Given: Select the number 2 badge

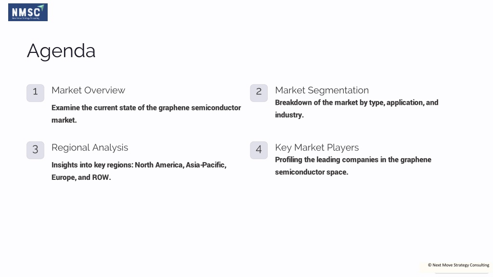Looking at the screenshot, I should (x=259, y=93).
